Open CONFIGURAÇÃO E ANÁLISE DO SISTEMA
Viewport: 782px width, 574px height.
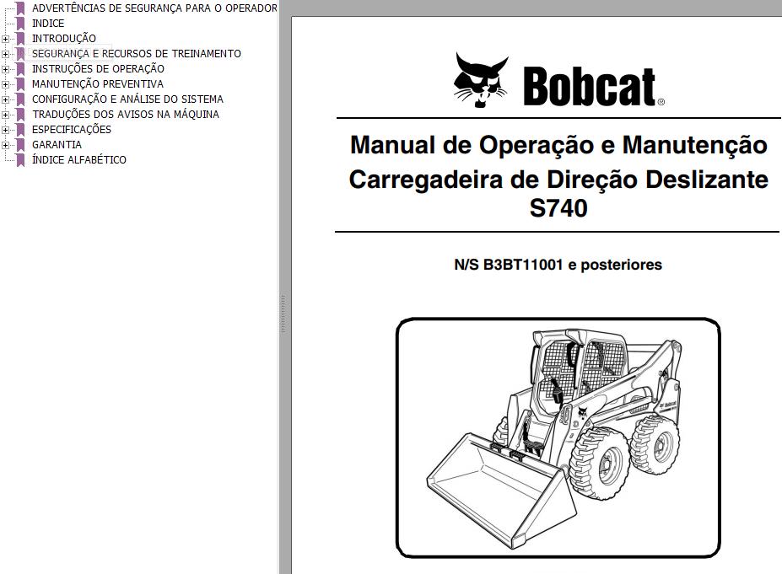pos(127,99)
